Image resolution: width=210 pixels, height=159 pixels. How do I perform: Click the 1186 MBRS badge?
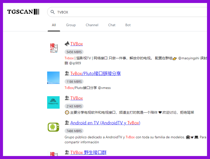[74, 82]
